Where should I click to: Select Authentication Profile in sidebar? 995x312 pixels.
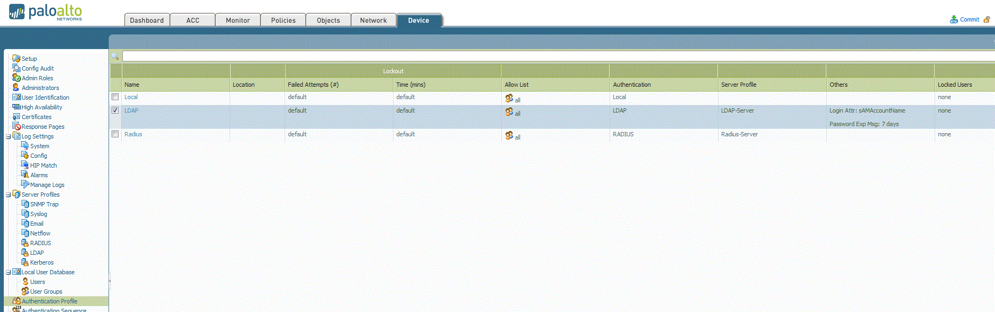pyautogui.click(x=49, y=301)
